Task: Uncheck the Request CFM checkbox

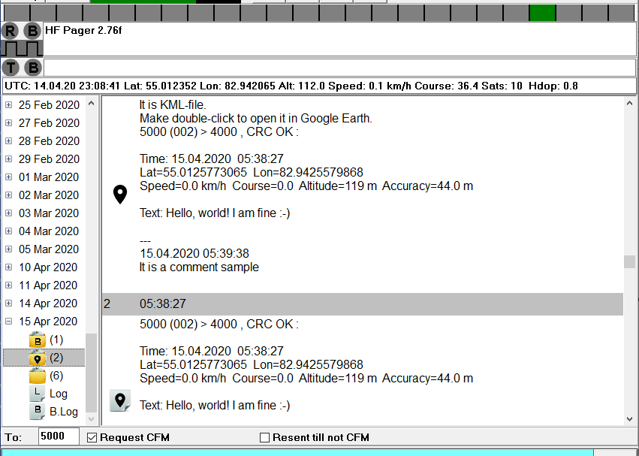Action: (92, 437)
